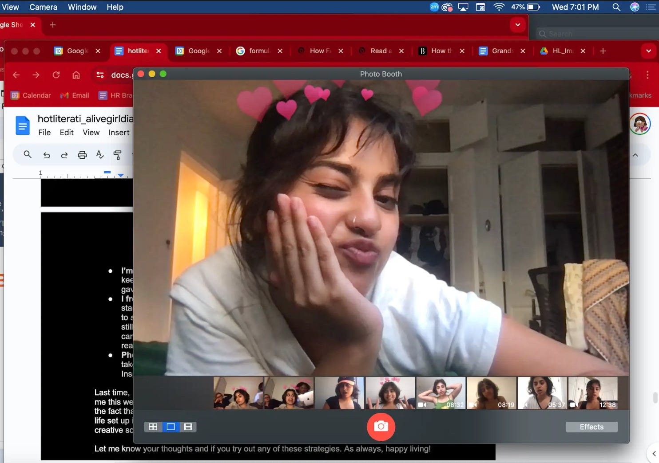
Task: Select the redo icon in Docs toolbar
Action: (x=64, y=154)
